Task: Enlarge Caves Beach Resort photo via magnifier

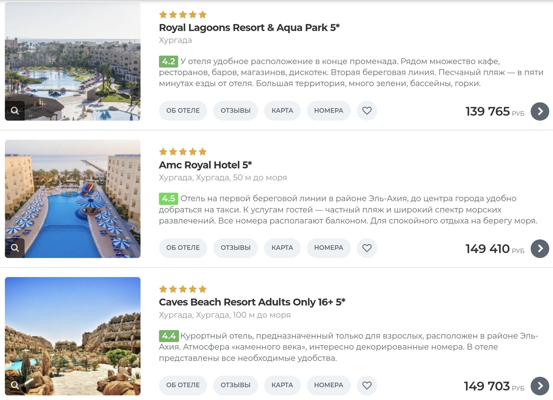Action: (15, 385)
